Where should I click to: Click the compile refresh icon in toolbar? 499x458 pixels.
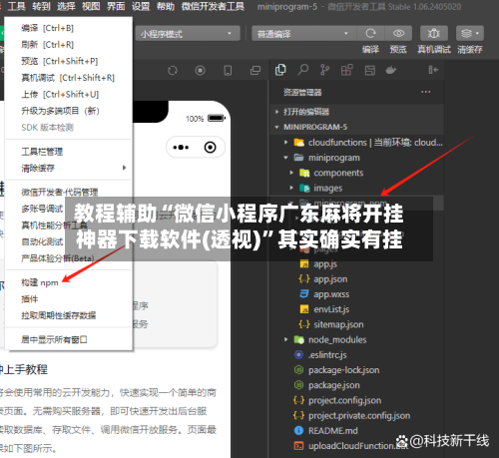coord(370,33)
